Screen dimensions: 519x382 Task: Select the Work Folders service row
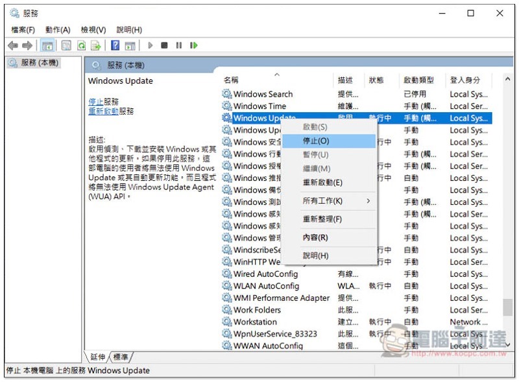pyautogui.click(x=356, y=310)
